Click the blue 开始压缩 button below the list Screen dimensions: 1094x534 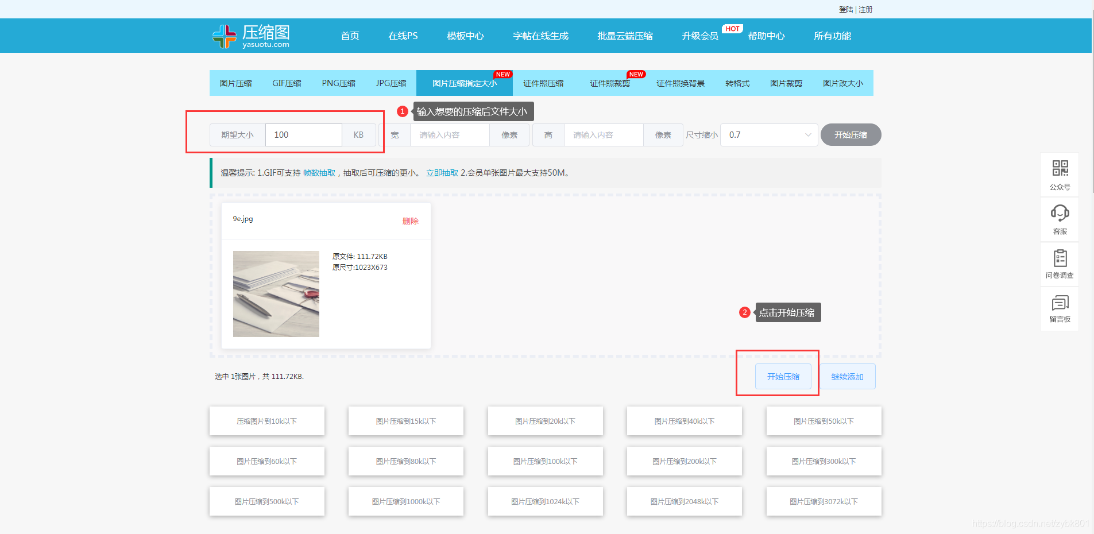[x=783, y=377]
